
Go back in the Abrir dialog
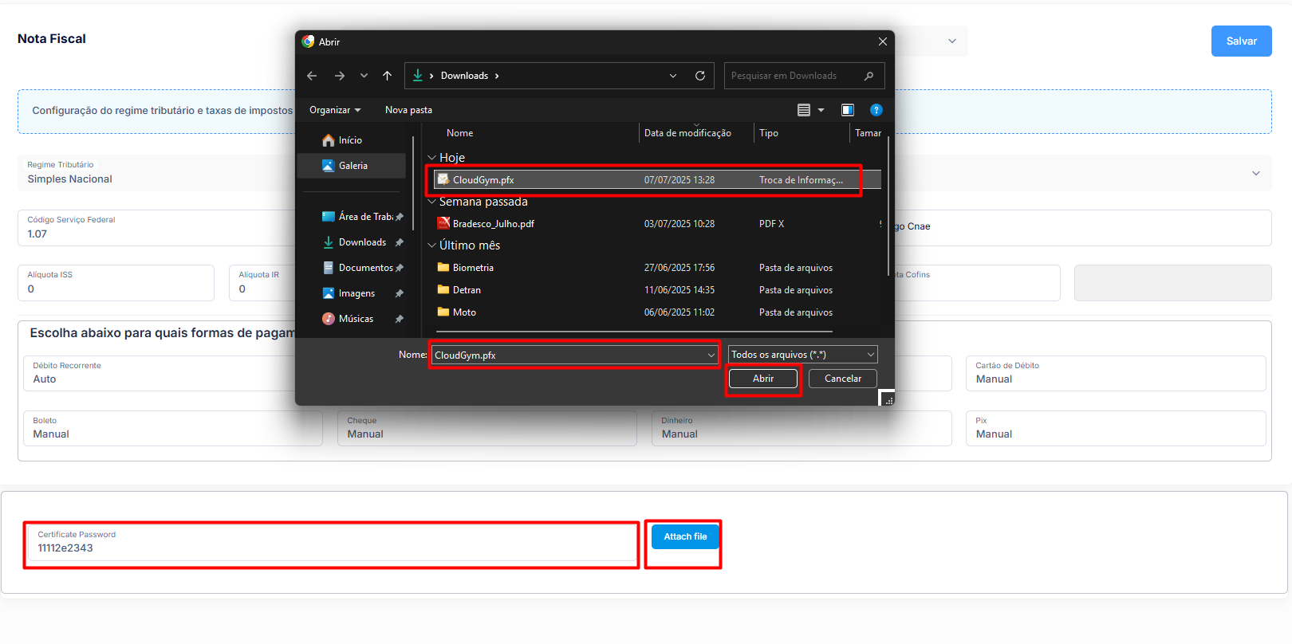point(312,76)
